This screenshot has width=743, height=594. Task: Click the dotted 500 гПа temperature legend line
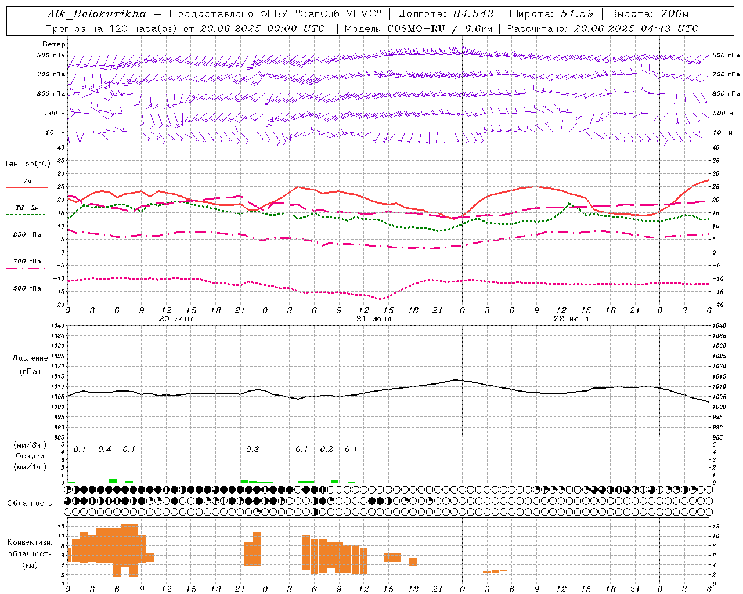coord(26,295)
